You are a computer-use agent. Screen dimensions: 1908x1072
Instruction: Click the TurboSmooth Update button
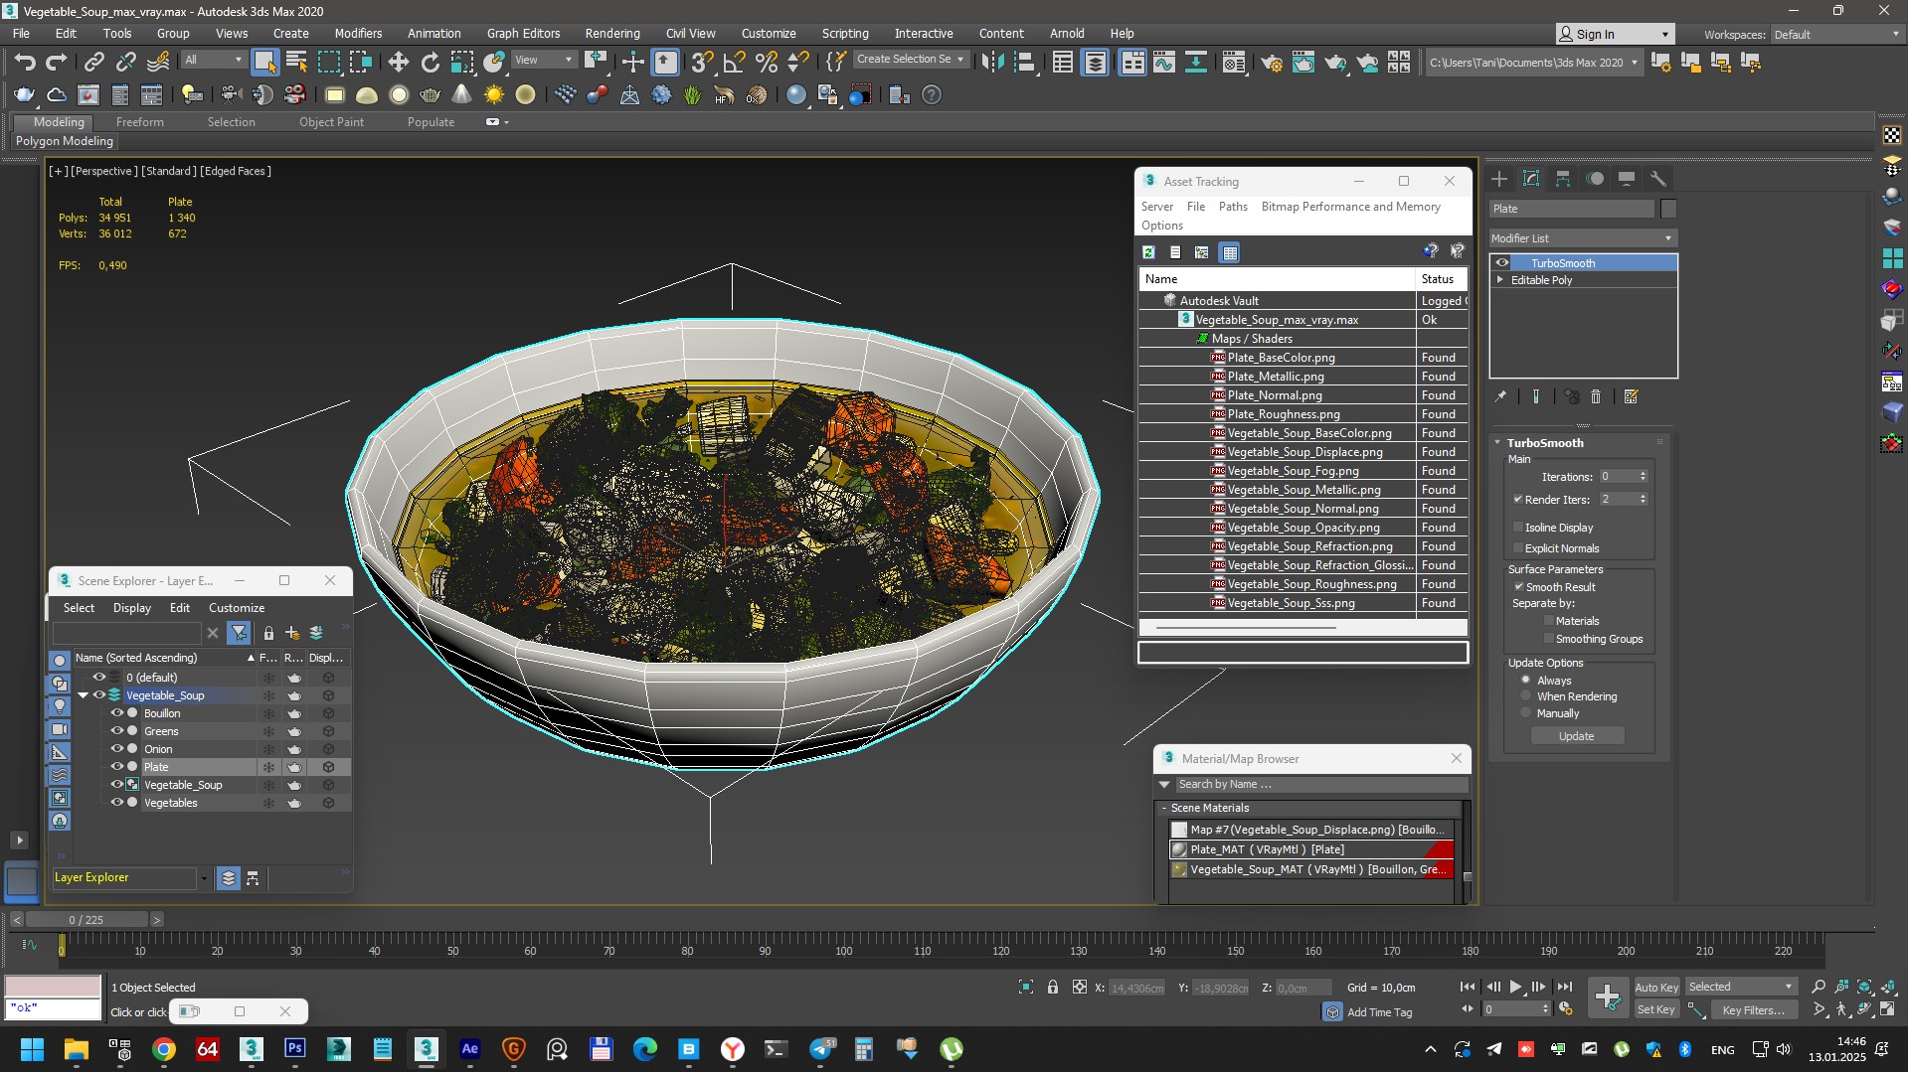tap(1576, 736)
